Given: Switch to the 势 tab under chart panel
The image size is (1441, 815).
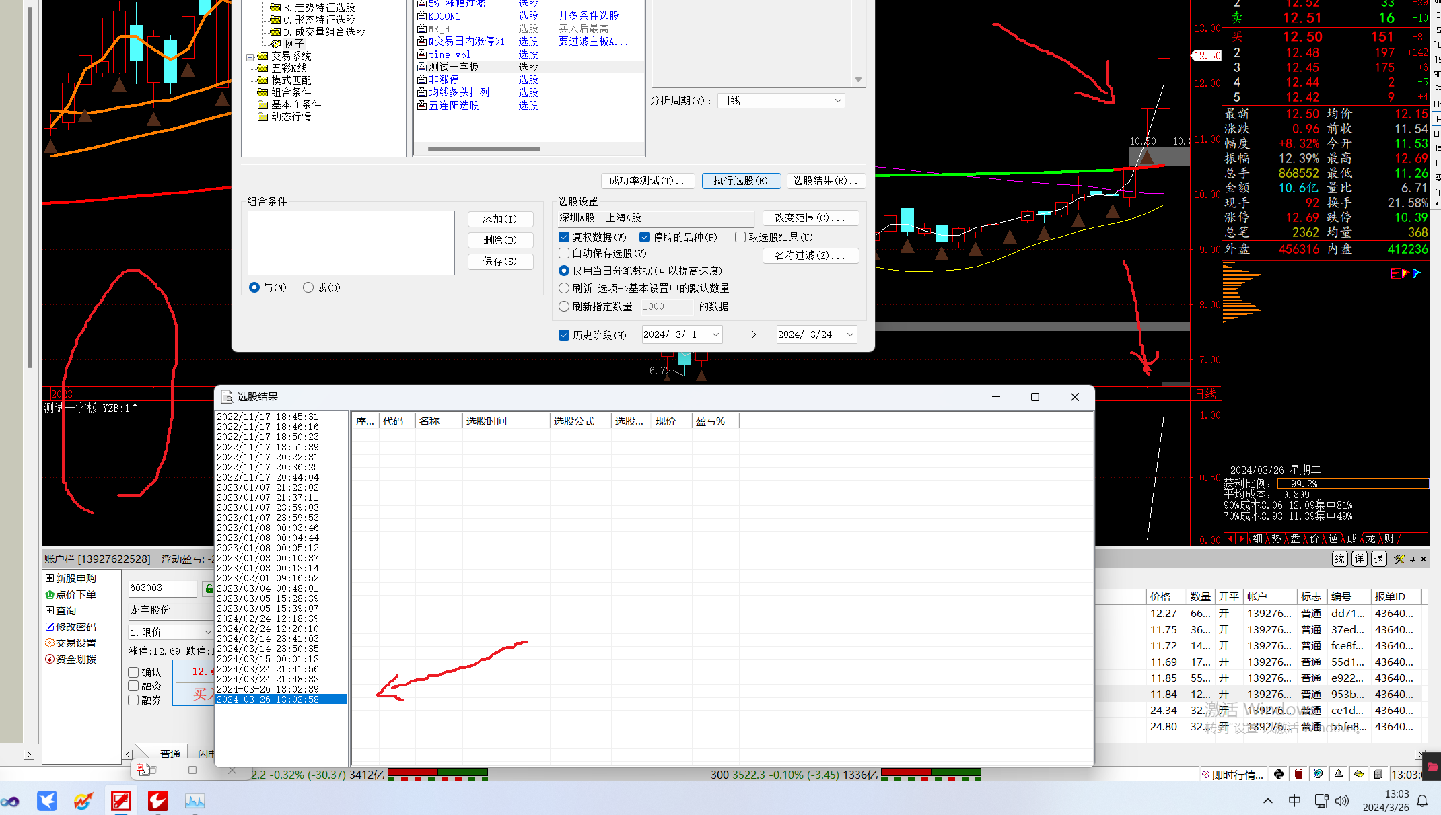Looking at the screenshot, I should pos(1276,538).
